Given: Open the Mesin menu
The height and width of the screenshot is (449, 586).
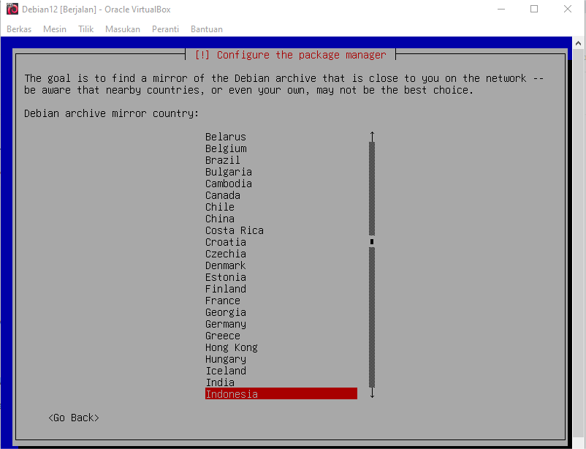Looking at the screenshot, I should [55, 29].
